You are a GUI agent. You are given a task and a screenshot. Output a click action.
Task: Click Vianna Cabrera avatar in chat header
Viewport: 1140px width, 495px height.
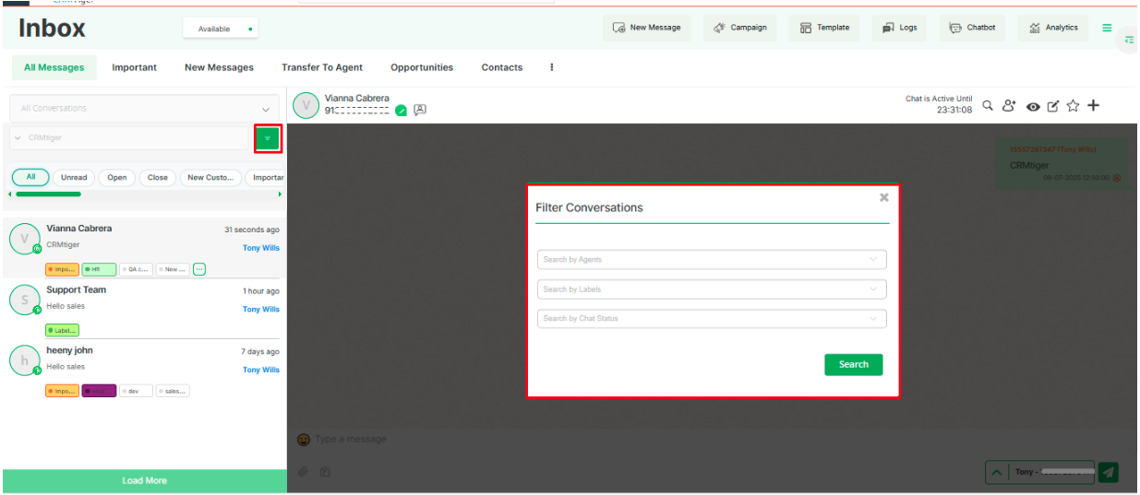pos(306,105)
